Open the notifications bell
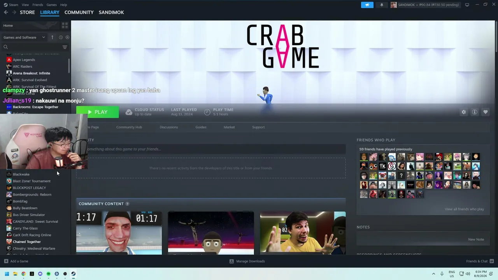The height and width of the screenshot is (280, 498). click(382, 5)
